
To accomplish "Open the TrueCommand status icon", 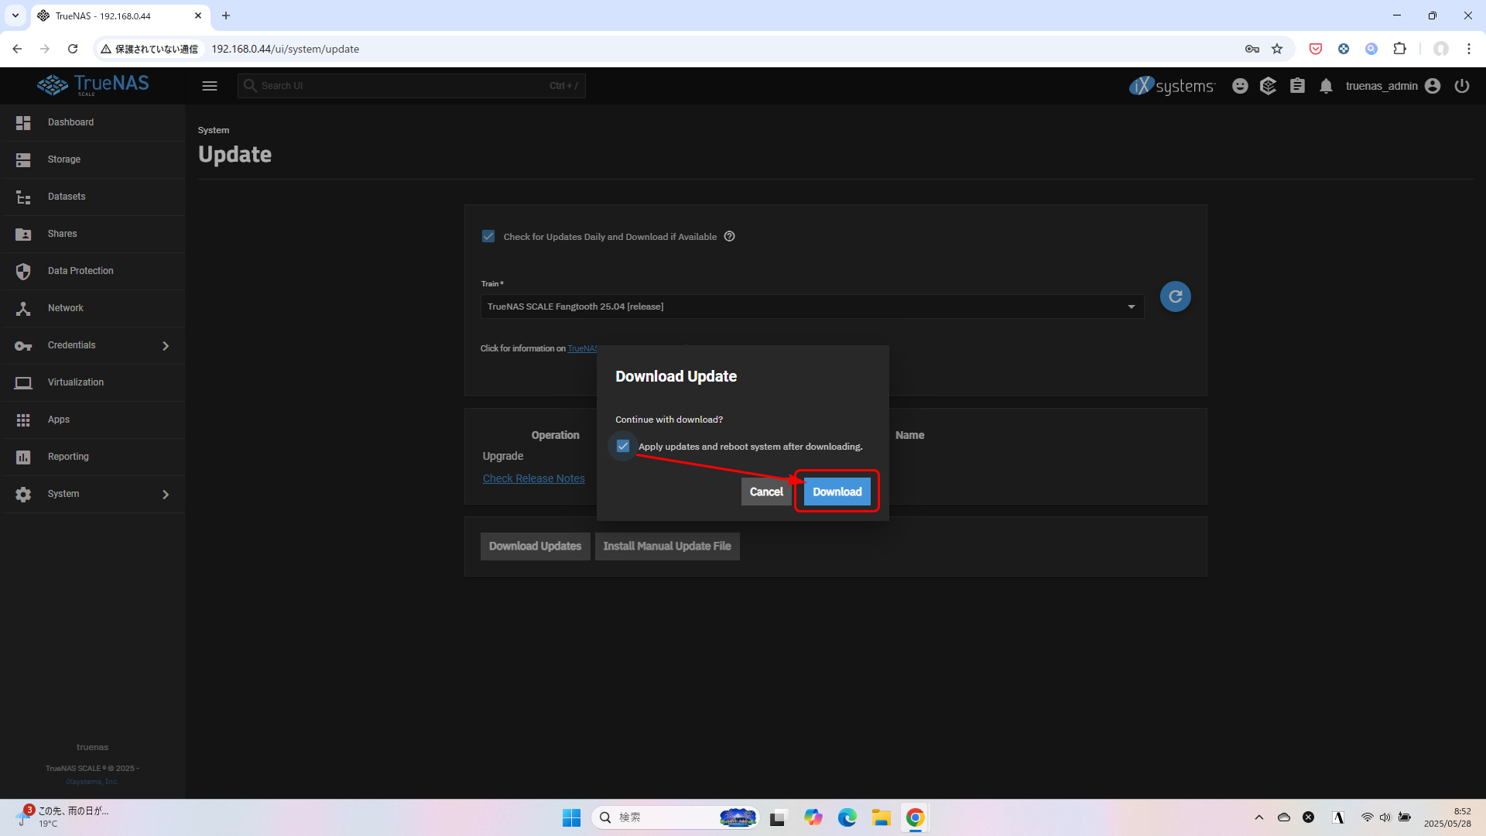I will pyautogui.click(x=1268, y=86).
